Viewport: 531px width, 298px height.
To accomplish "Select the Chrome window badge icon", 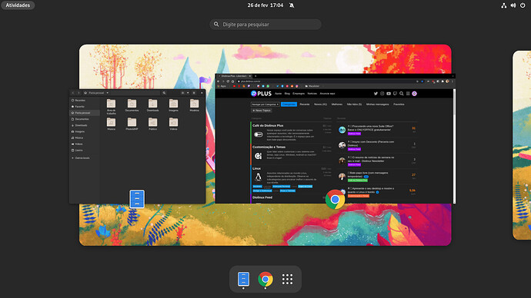I will (x=335, y=200).
